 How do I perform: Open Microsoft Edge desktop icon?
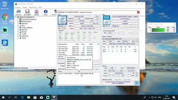tap(5, 45)
